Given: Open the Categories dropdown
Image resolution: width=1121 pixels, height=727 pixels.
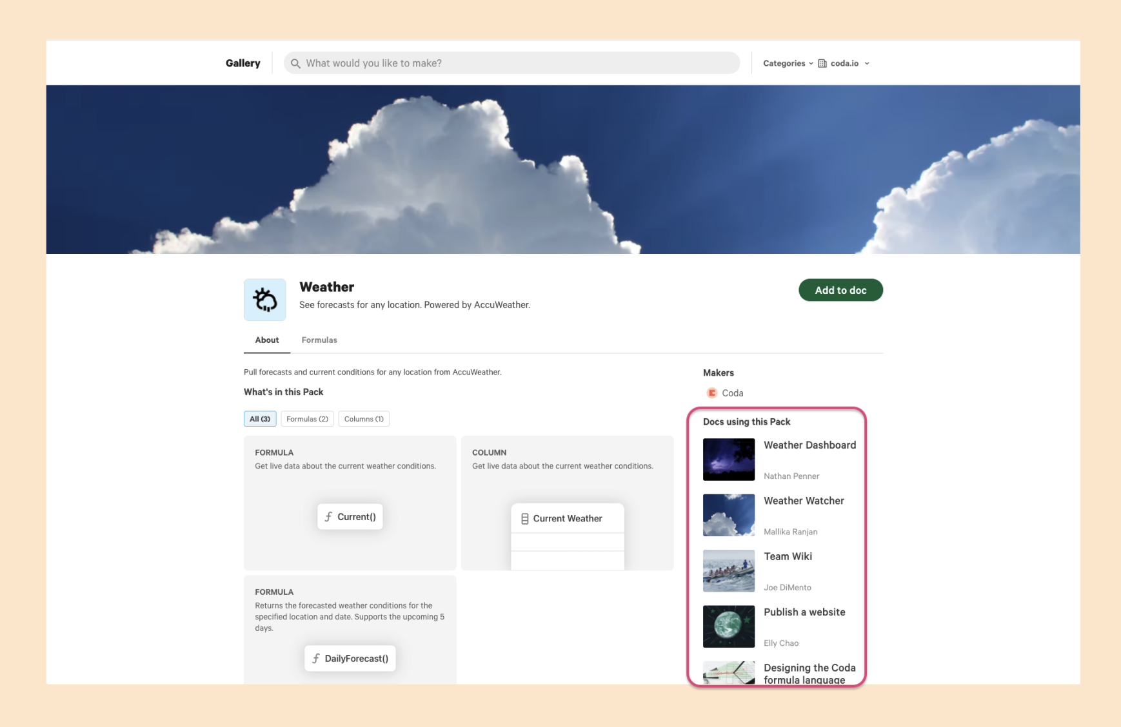Looking at the screenshot, I should tap(788, 63).
